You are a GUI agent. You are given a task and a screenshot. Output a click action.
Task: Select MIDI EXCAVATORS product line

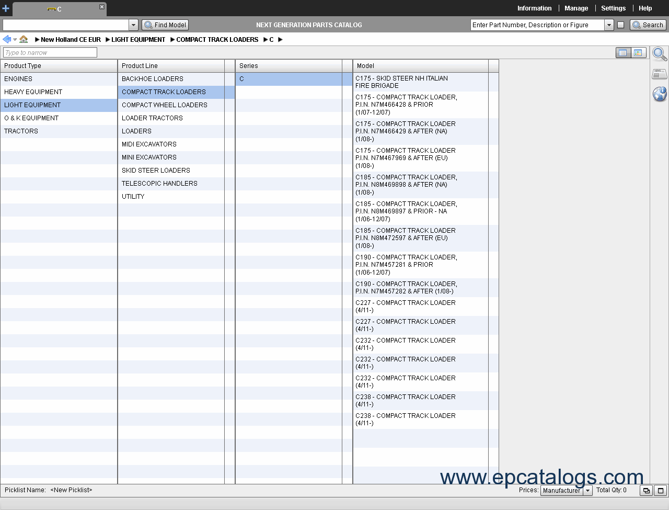[177, 144]
